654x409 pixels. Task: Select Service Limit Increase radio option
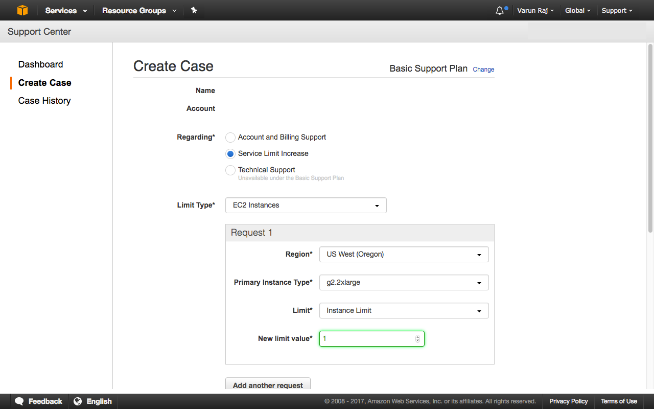(230, 154)
